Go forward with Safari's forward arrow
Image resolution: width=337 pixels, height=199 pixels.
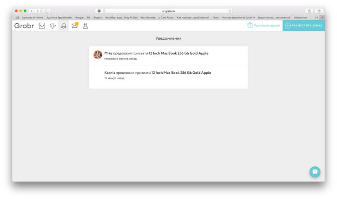click(x=38, y=11)
